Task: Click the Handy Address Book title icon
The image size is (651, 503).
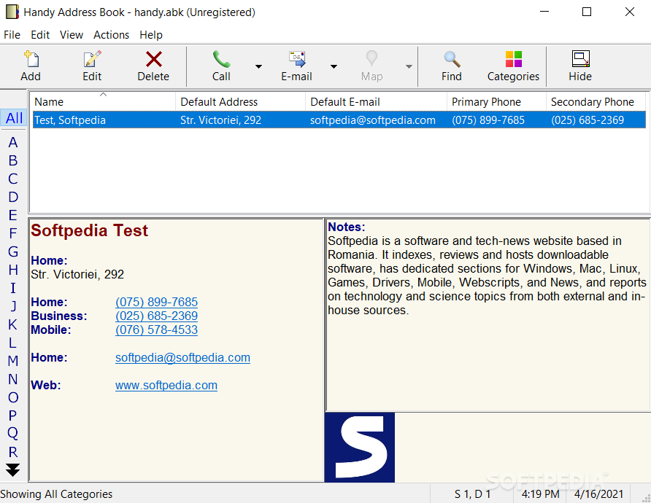Action: point(12,12)
